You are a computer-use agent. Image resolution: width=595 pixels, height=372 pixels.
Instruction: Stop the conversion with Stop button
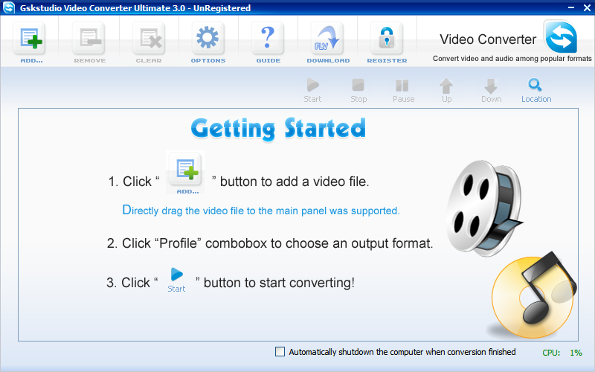click(358, 90)
